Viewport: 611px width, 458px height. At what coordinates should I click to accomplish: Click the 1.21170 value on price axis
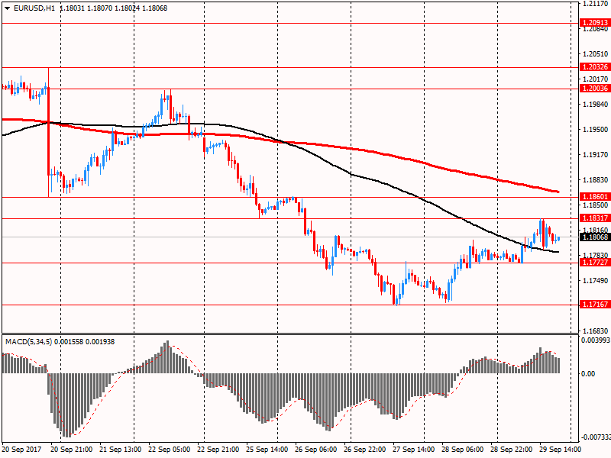(x=596, y=4)
